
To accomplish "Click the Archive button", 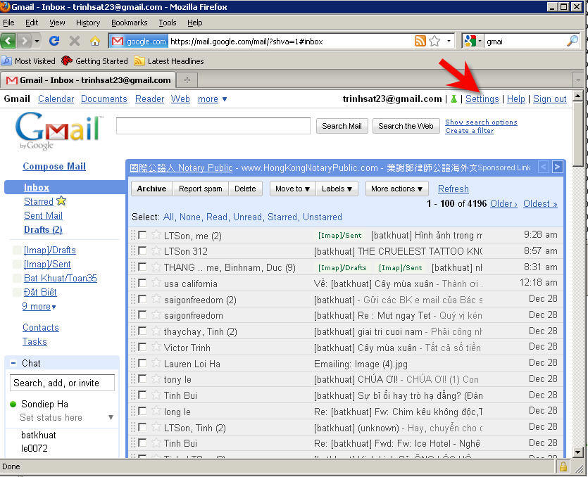I will click(x=151, y=189).
